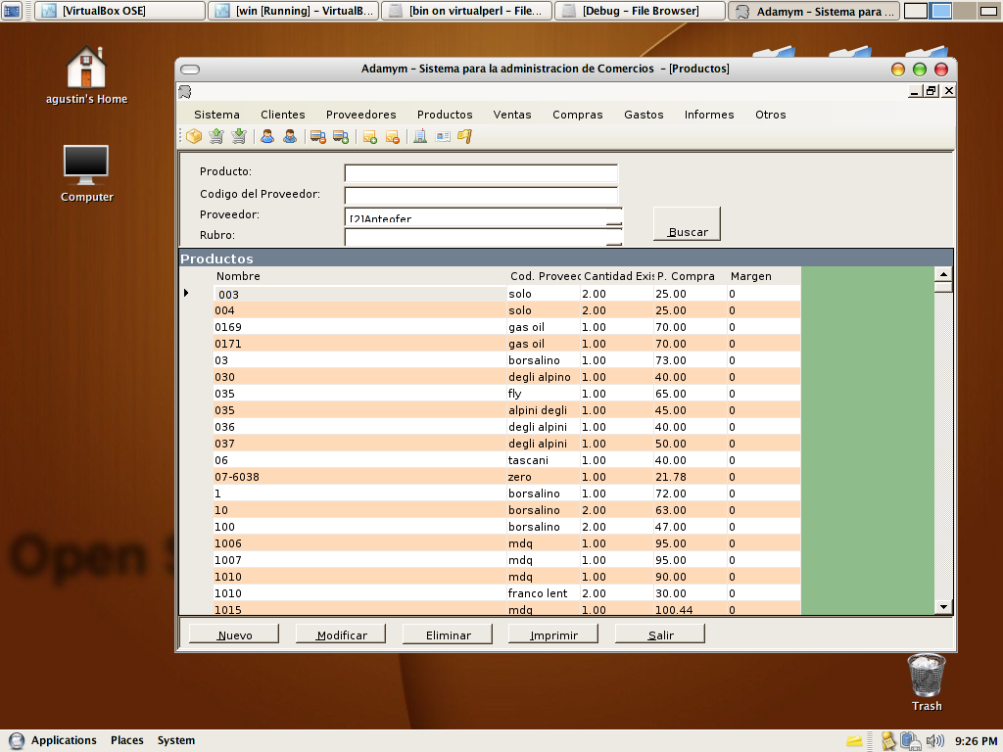Open the Otros menu
1003x752 pixels.
coord(770,115)
